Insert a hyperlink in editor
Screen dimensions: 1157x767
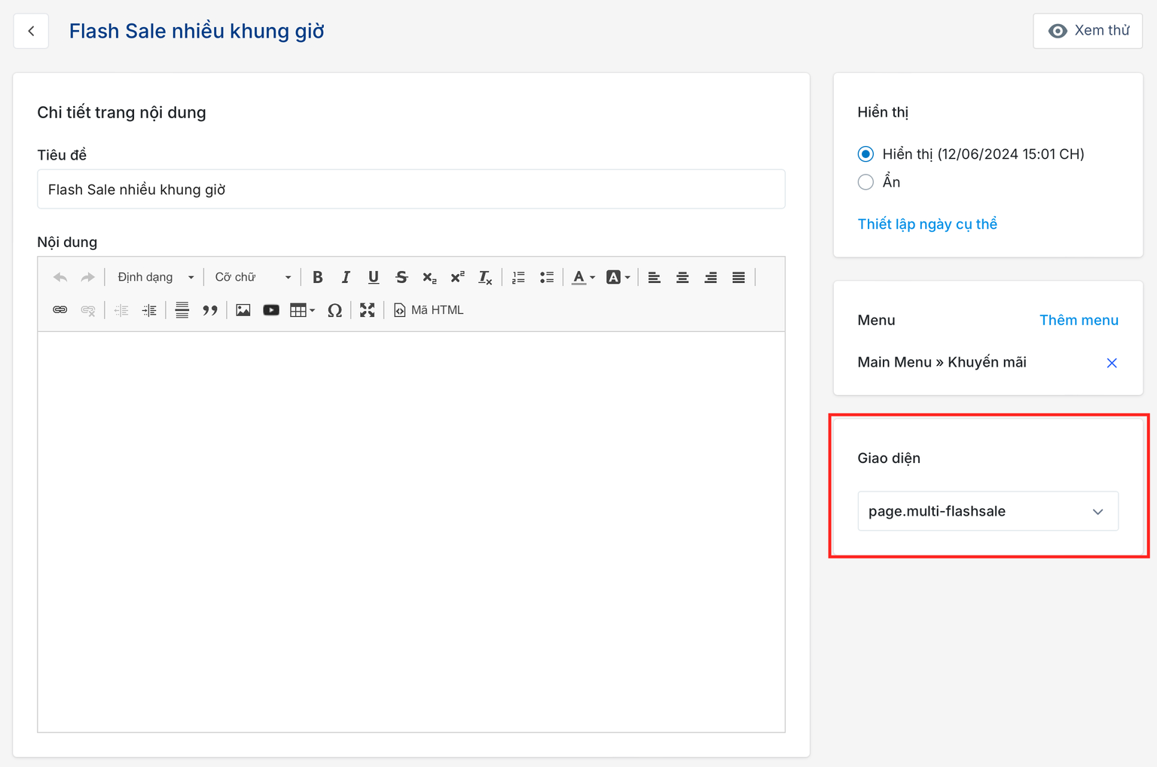point(60,310)
